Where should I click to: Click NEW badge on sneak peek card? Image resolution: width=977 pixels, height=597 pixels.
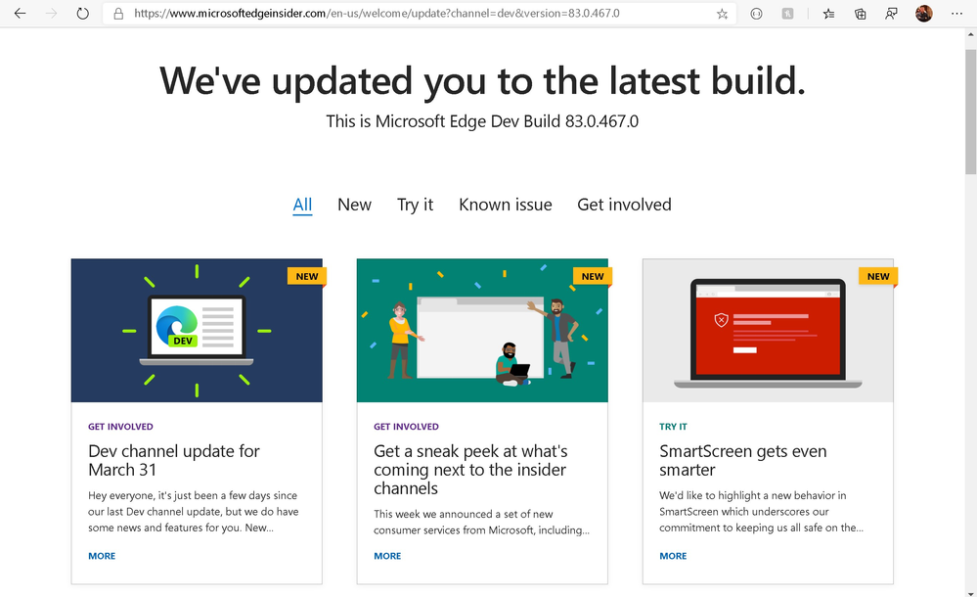tap(593, 276)
